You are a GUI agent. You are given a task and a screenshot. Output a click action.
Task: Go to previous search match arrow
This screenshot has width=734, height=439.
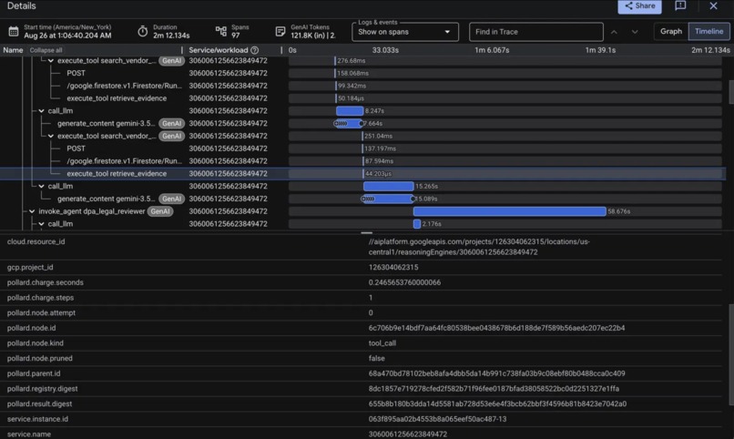tap(614, 32)
